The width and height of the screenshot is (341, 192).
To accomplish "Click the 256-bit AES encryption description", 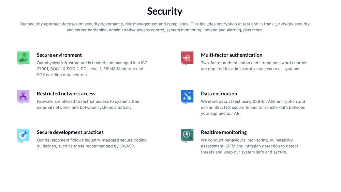I will coord(253,108).
